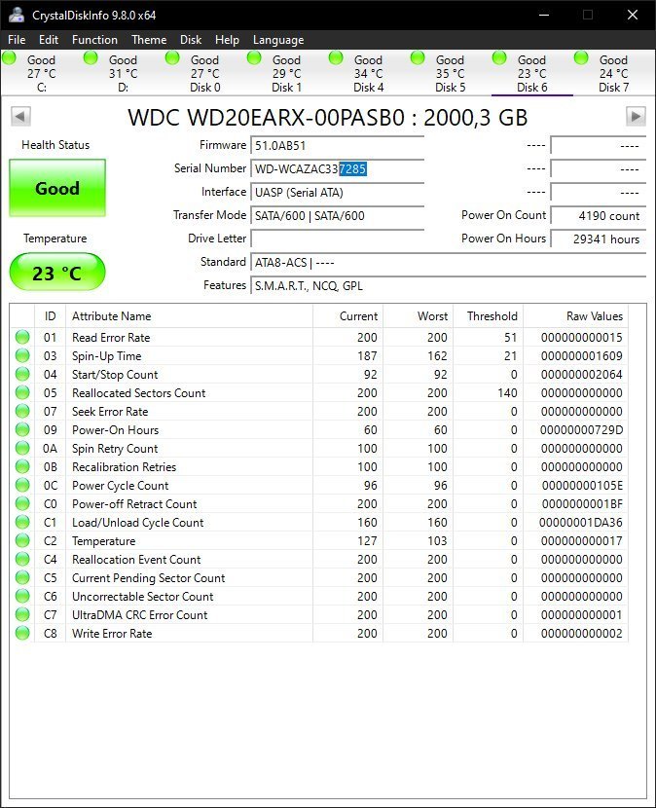
Task: Open the File menu
Action: (x=17, y=40)
